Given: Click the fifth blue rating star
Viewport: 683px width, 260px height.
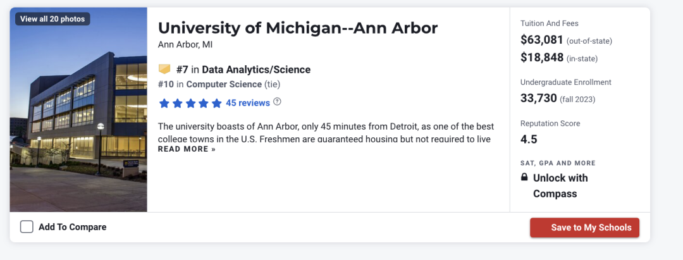Looking at the screenshot, I should point(216,103).
